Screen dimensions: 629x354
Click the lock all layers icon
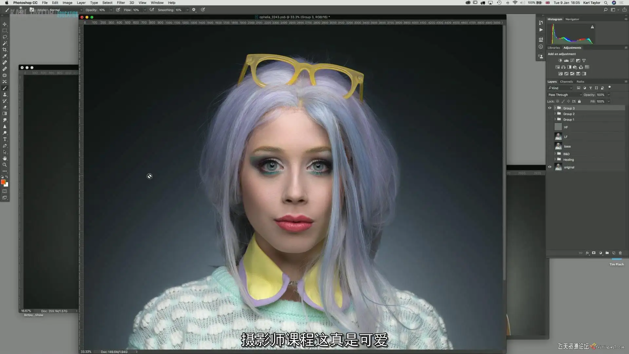[x=579, y=101]
